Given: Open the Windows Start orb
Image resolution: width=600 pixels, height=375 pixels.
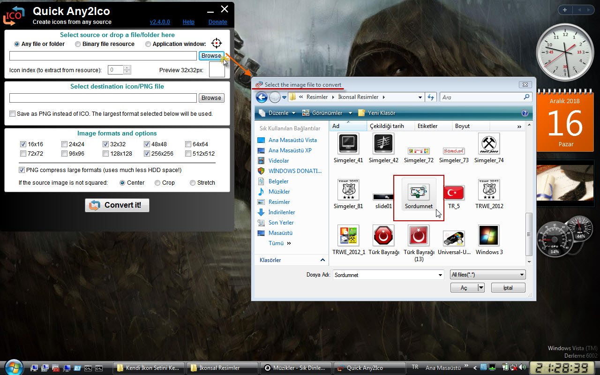Looking at the screenshot, I should click(14, 367).
